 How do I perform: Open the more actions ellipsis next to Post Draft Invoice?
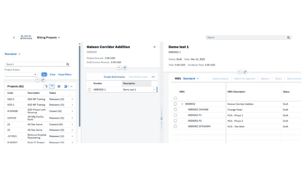153,77
